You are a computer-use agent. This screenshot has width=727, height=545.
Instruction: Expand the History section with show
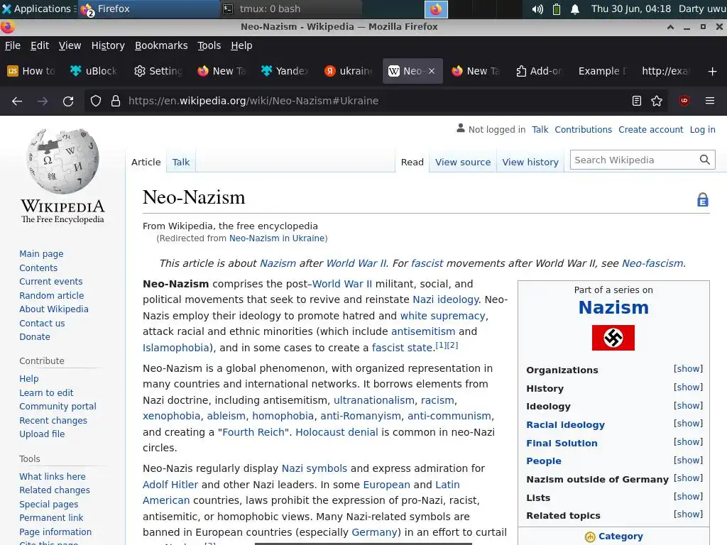[688, 387]
